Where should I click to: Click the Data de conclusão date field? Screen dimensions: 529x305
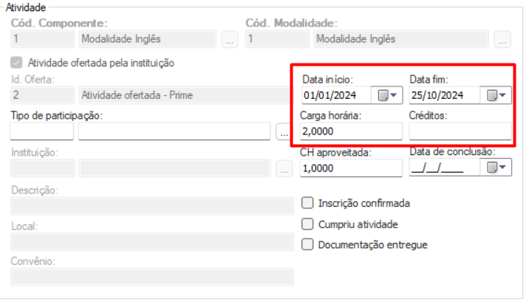click(x=443, y=168)
